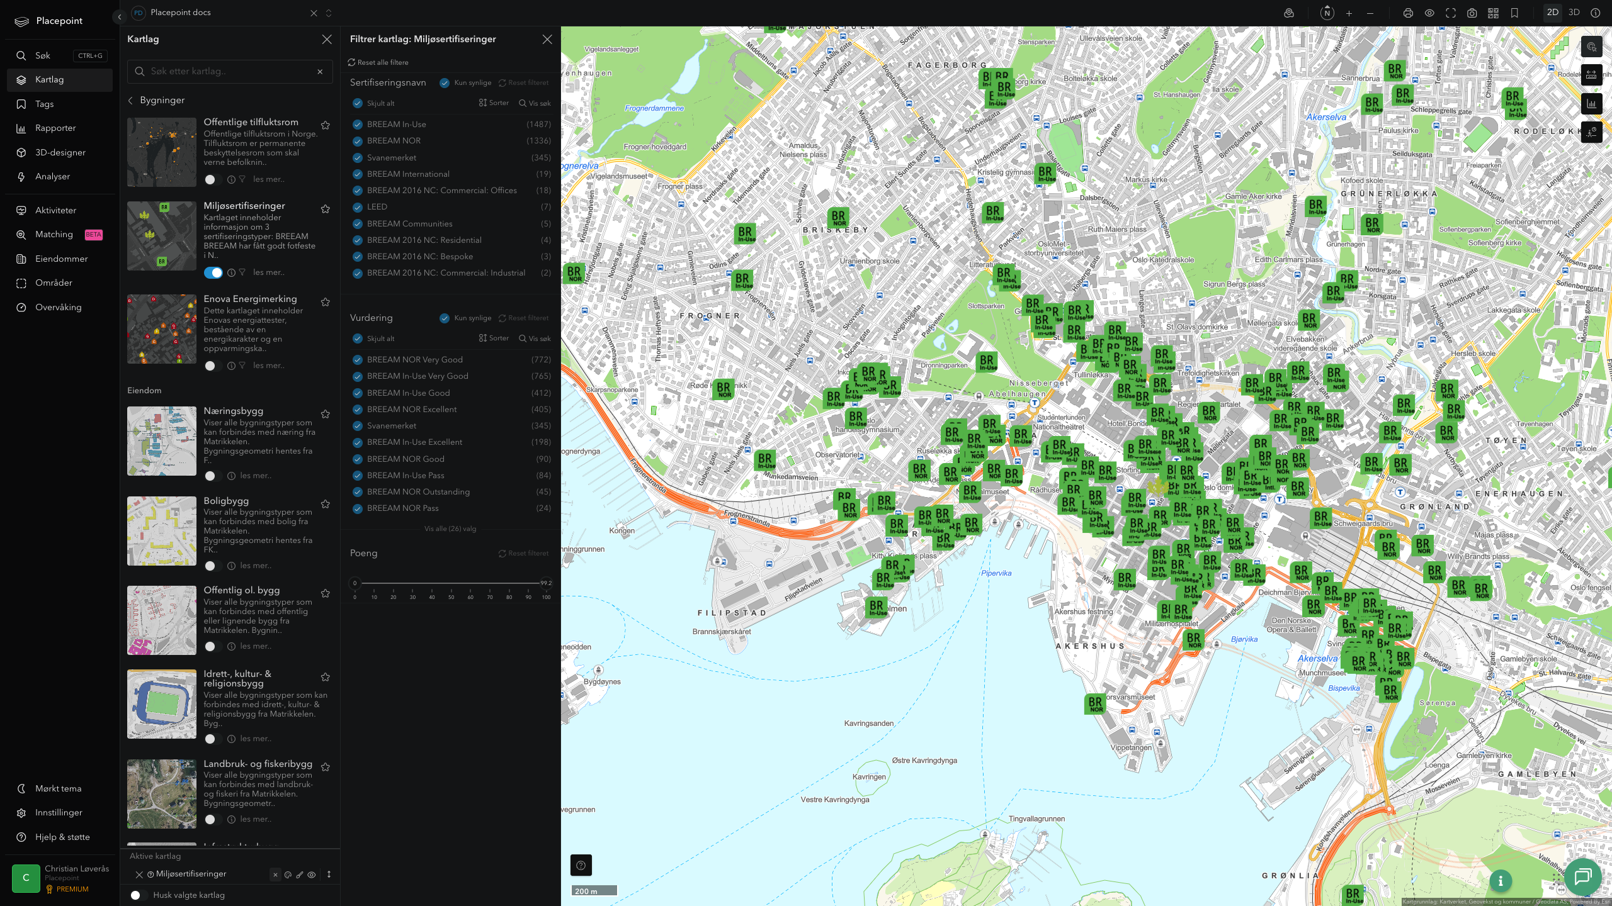The height and width of the screenshot is (906, 1612).
Task: Star the Offentlige tilfluktsrom layer
Action: tap(326, 125)
